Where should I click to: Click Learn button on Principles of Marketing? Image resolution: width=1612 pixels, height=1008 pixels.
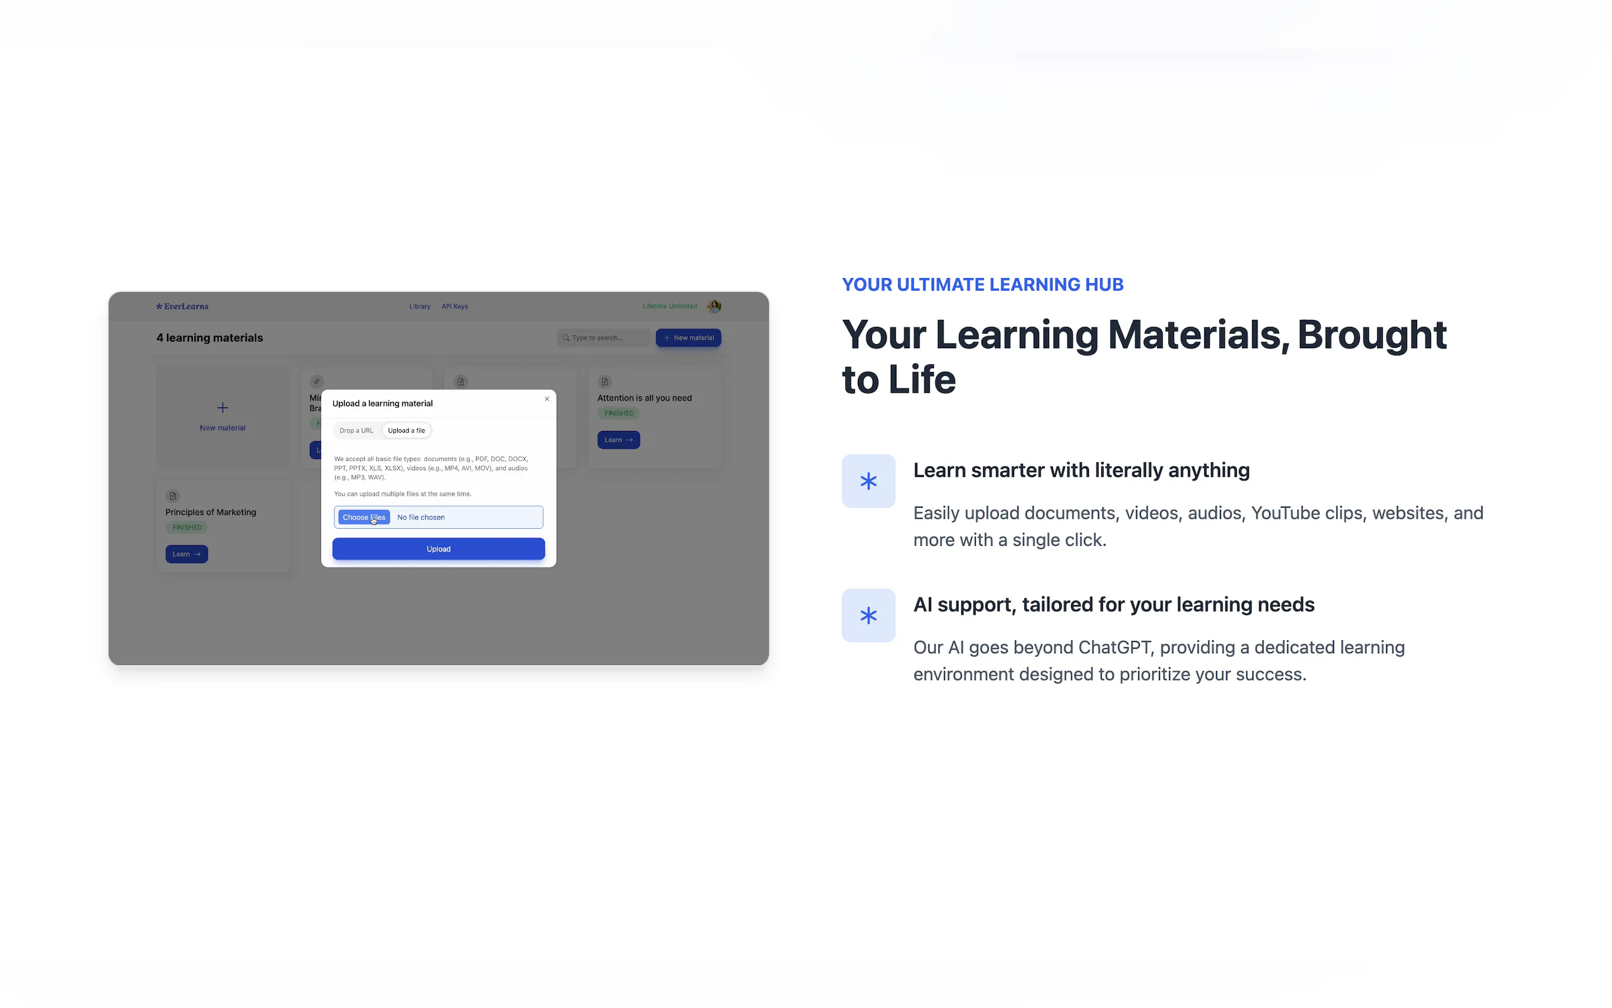pos(187,554)
